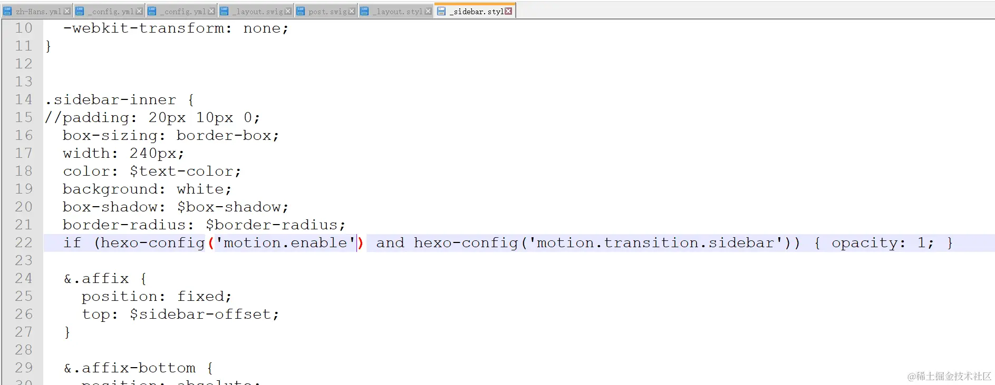Click the 'background: white;' line
Viewport: 995px width, 385px height.
(x=147, y=189)
